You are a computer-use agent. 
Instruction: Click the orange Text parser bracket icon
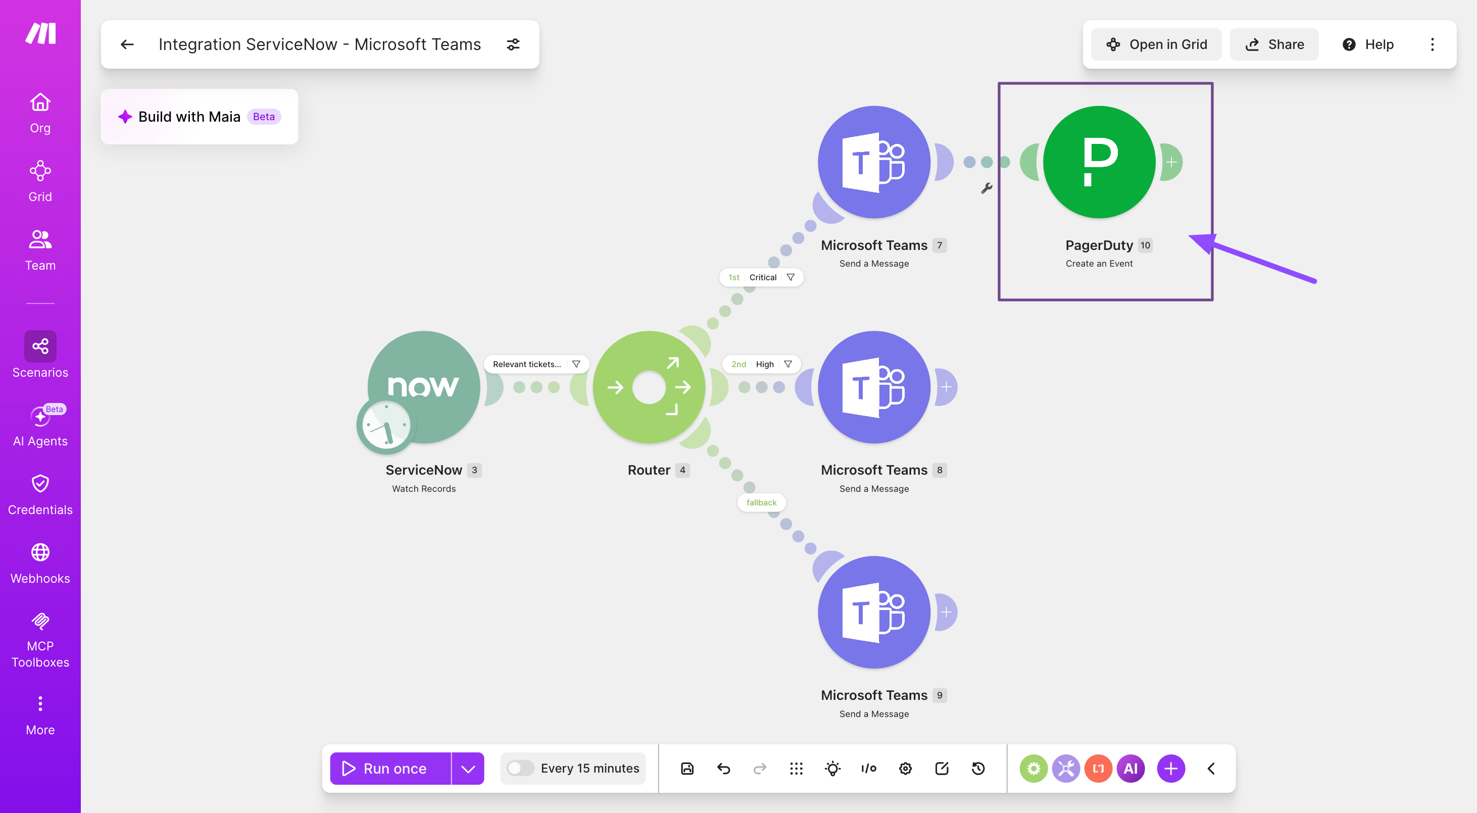coord(1098,768)
